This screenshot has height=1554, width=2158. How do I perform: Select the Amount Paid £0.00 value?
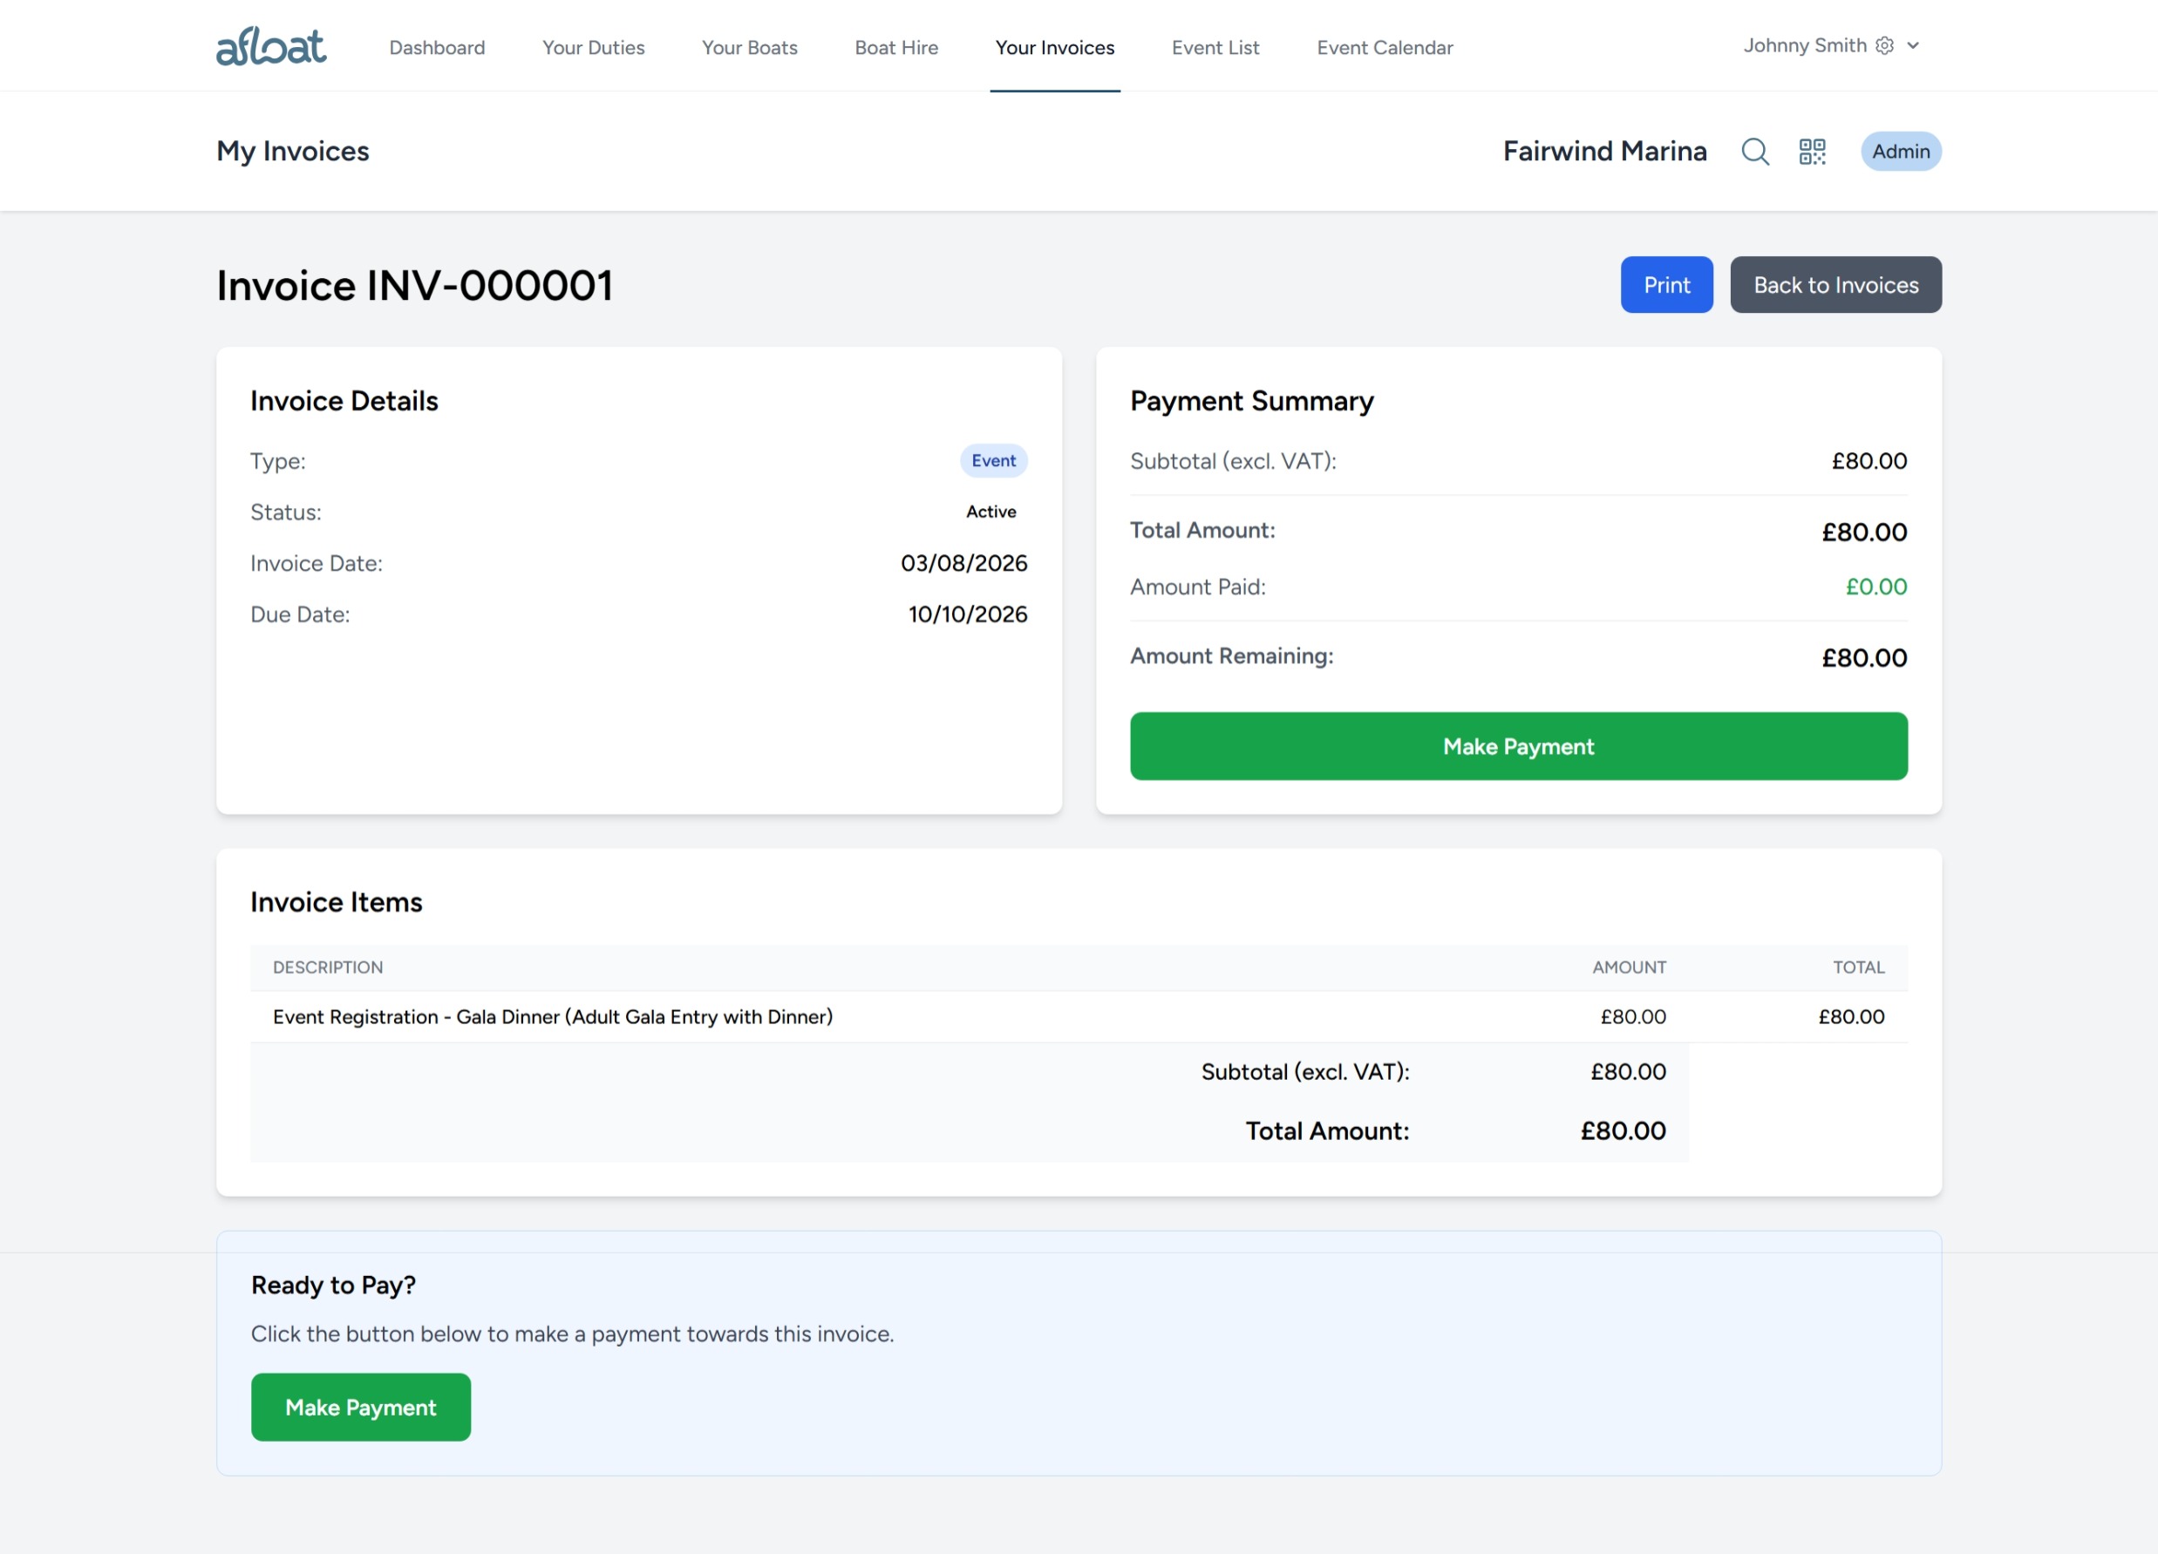coord(1875,587)
